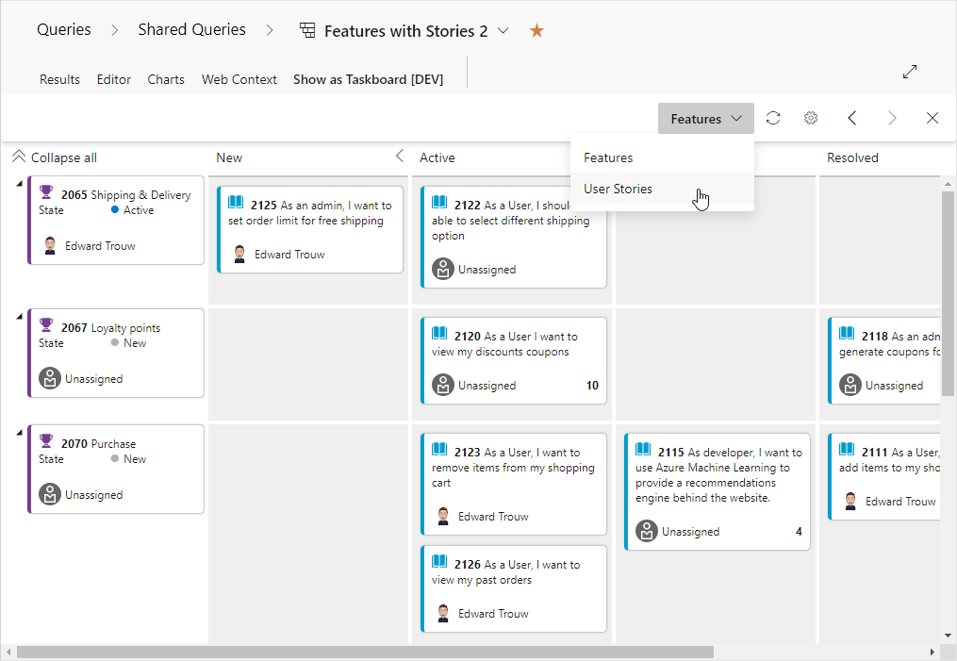The width and height of the screenshot is (957, 661).
Task: Go to Shared Queries breadcrumb link
Action: pos(191,29)
